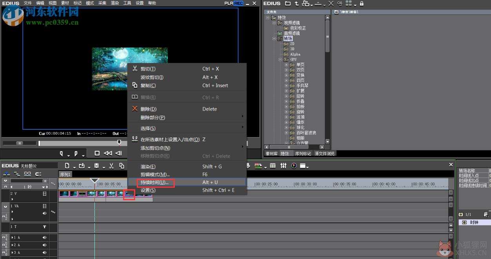Toggle snap-to-event icon in timeline
The image size is (491, 259).
pos(38,174)
